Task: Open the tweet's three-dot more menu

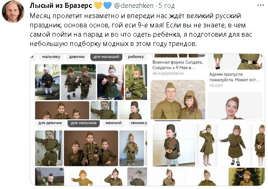Action: pyautogui.click(x=261, y=6)
